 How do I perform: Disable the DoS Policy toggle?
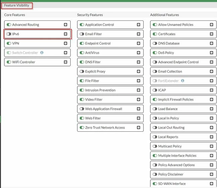tap(155, 53)
